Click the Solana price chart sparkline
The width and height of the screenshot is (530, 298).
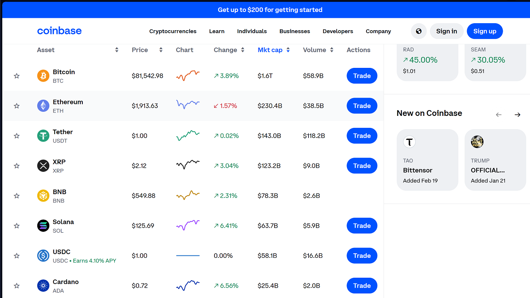tap(188, 225)
